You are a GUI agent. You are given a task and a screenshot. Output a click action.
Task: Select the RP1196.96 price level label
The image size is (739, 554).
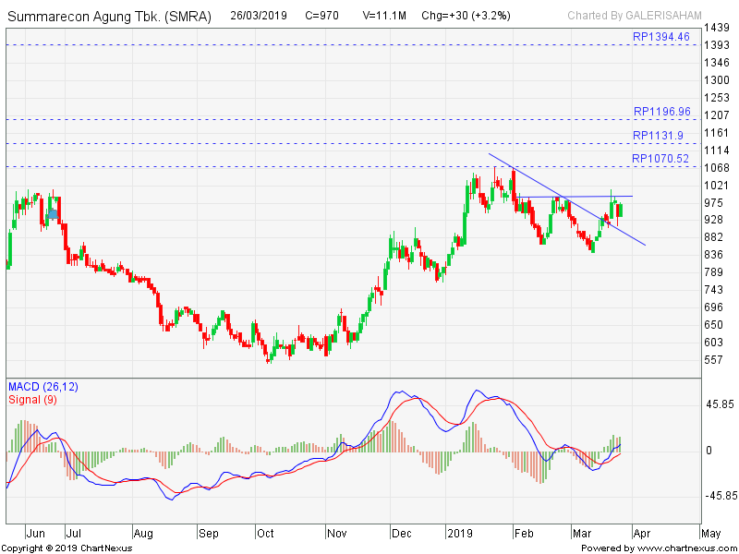click(661, 112)
